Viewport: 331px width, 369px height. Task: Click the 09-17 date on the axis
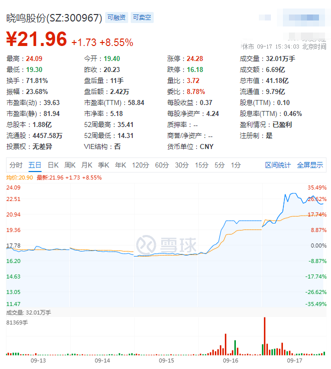click(x=294, y=360)
